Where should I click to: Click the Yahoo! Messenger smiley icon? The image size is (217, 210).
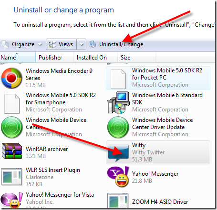click(118, 177)
